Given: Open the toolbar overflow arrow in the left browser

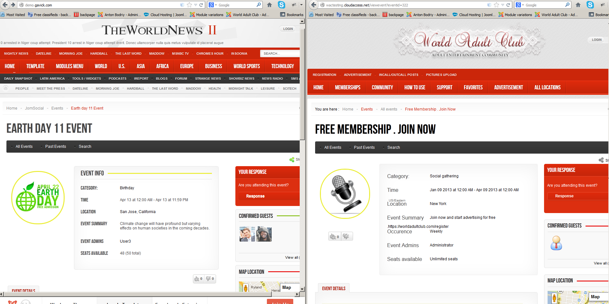Looking at the screenshot, I should pyautogui.click(x=301, y=5).
